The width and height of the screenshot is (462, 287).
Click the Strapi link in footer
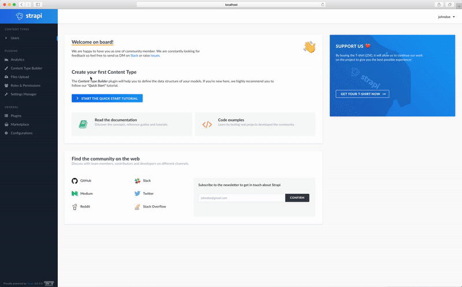point(31,284)
